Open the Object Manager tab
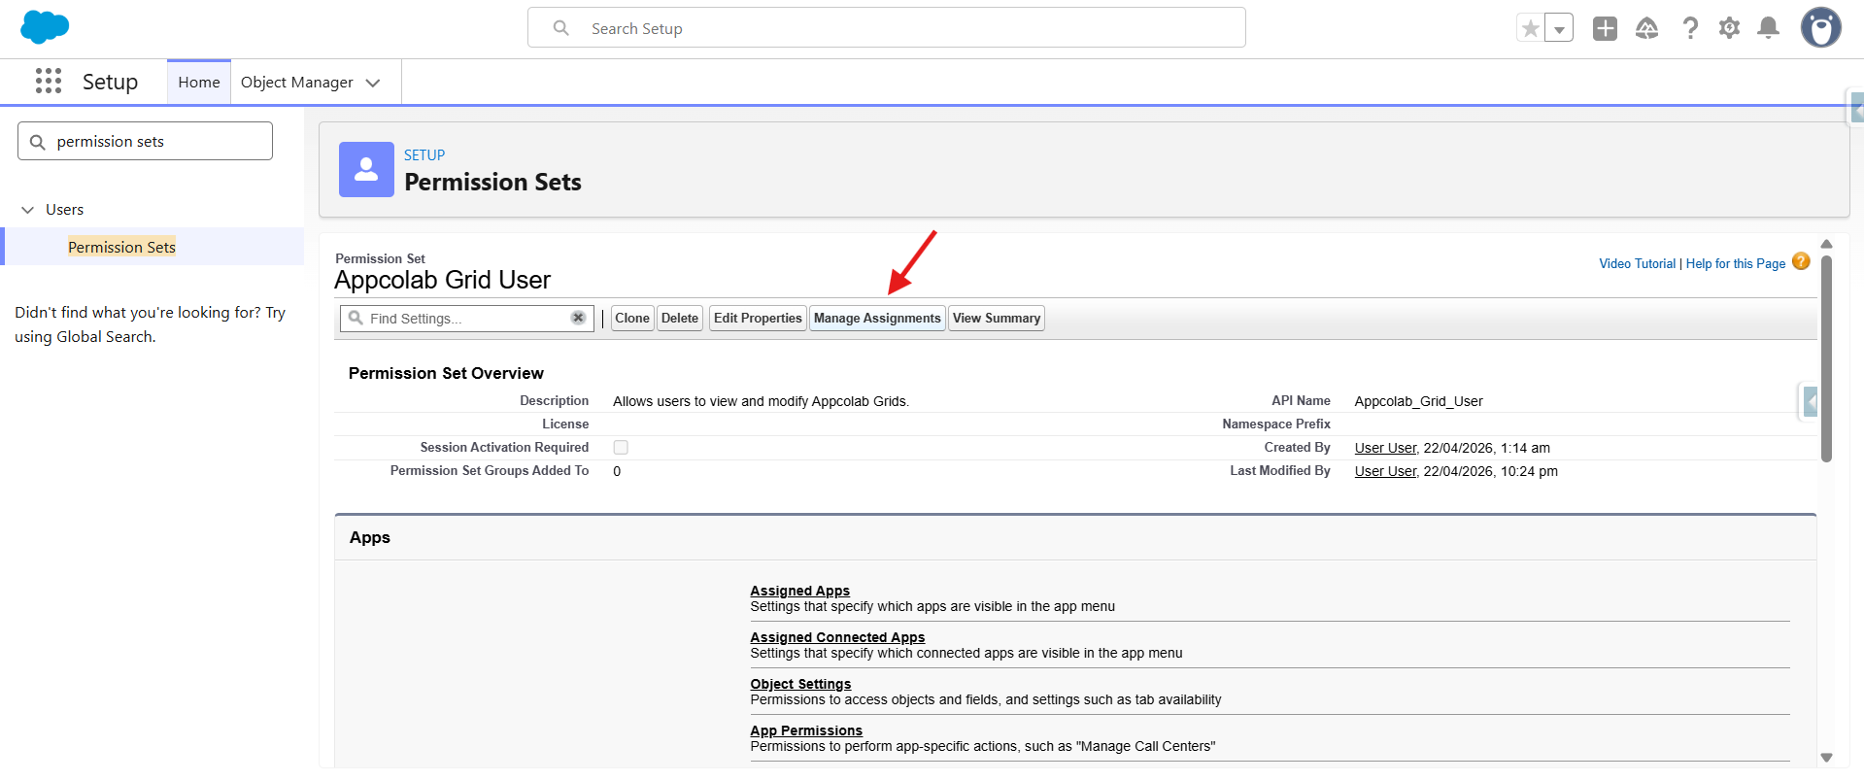Viewport: 1864px width, 781px height. coord(297,82)
